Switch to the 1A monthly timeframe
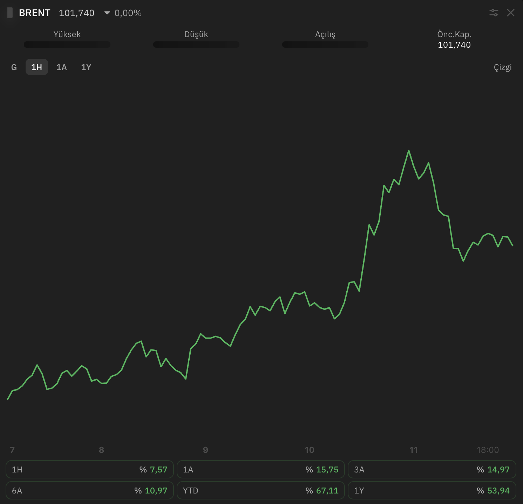523x504 pixels. pyautogui.click(x=62, y=67)
